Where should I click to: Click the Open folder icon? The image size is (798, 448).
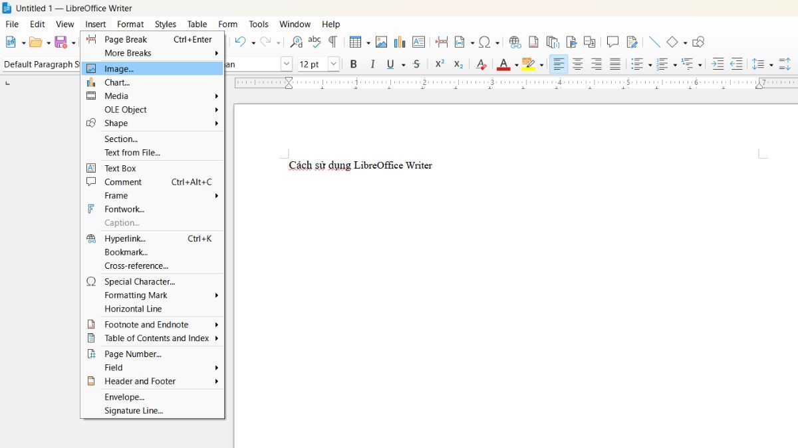[36, 42]
